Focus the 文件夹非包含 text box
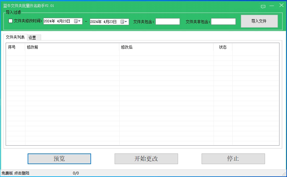The image size is (287, 177). coord(223,22)
